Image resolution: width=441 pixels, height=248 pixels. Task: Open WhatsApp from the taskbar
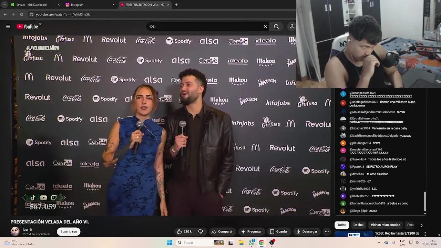[252, 242]
